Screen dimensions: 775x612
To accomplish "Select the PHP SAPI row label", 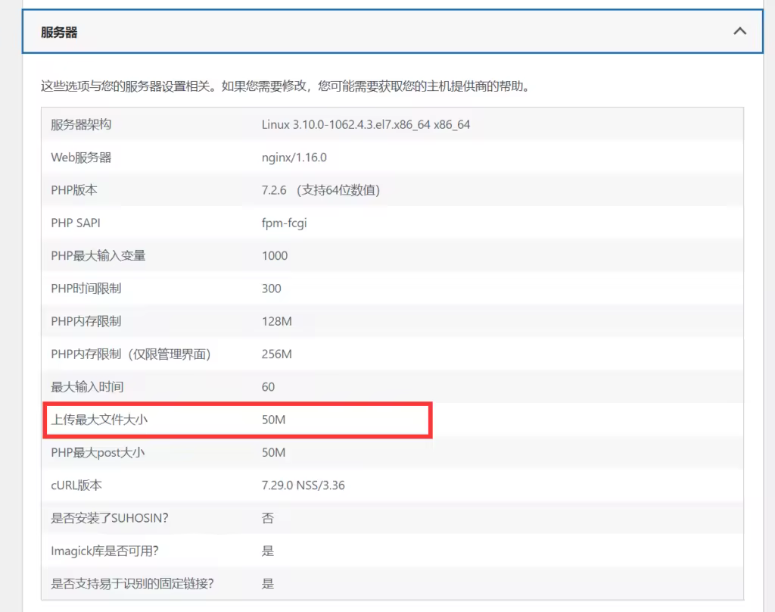I will click(76, 223).
